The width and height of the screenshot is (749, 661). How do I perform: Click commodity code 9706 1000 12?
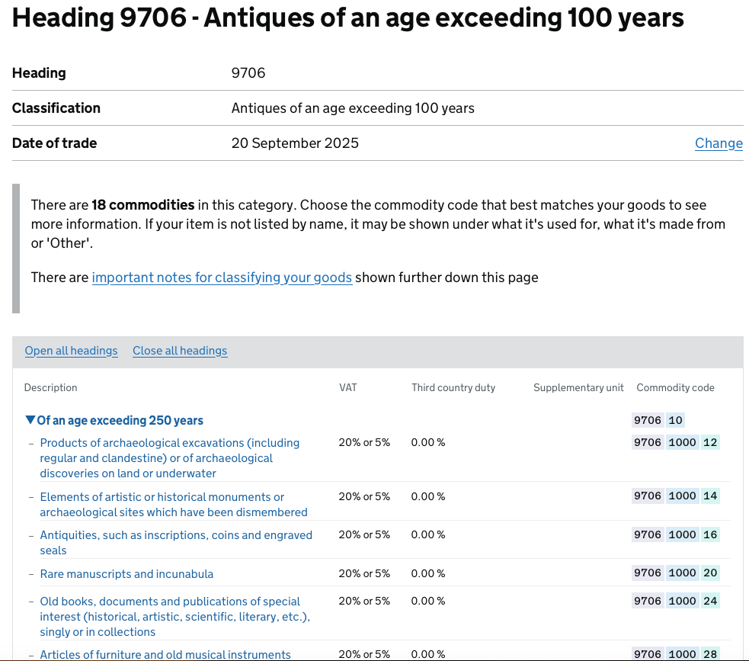675,442
